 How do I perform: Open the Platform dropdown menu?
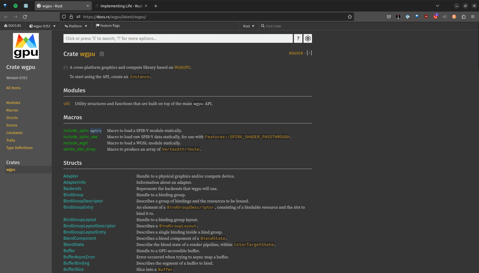(x=76, y=26)
